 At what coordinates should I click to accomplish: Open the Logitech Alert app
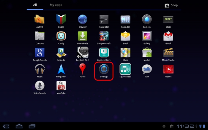(83, 54)
